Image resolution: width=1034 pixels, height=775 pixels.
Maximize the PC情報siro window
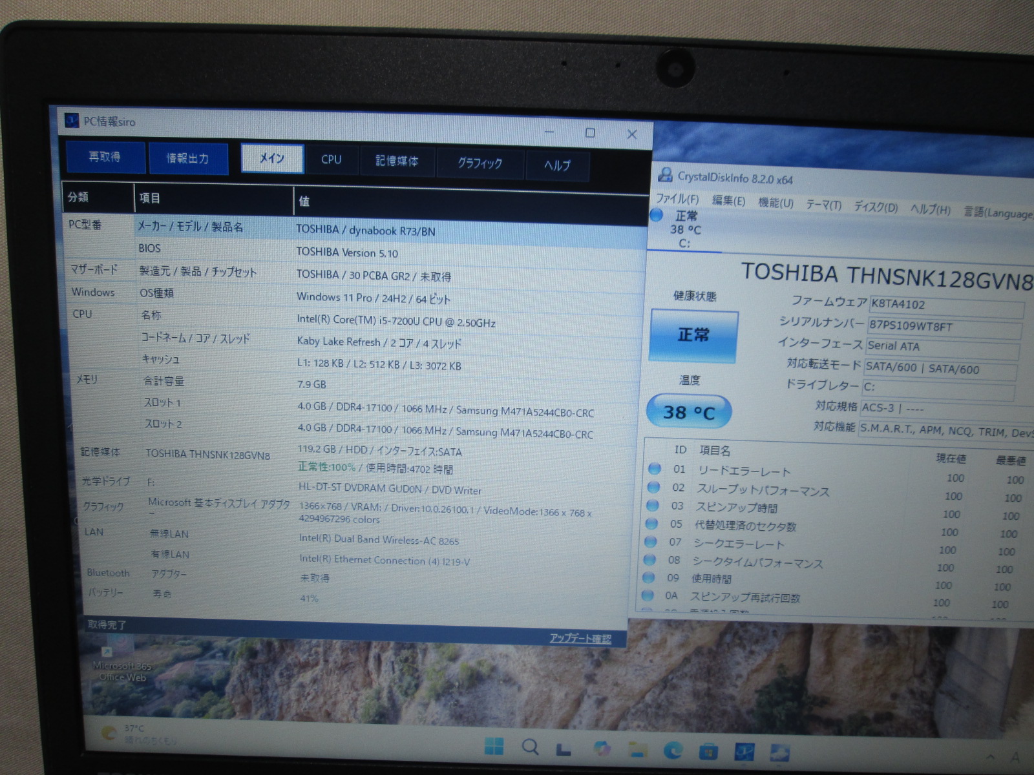point(590,132)
